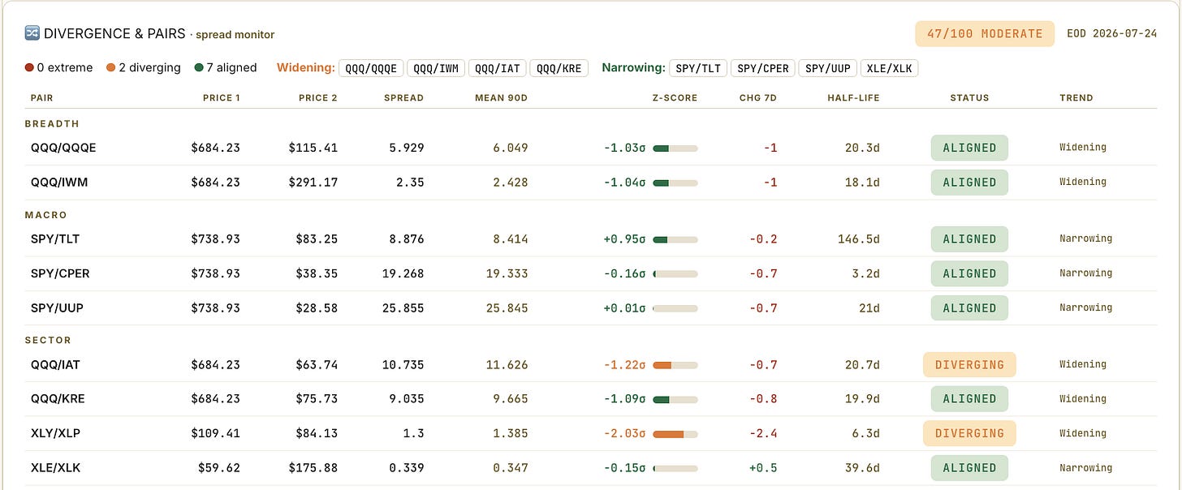Click the +0.95σ z-score value

(625, 239)
